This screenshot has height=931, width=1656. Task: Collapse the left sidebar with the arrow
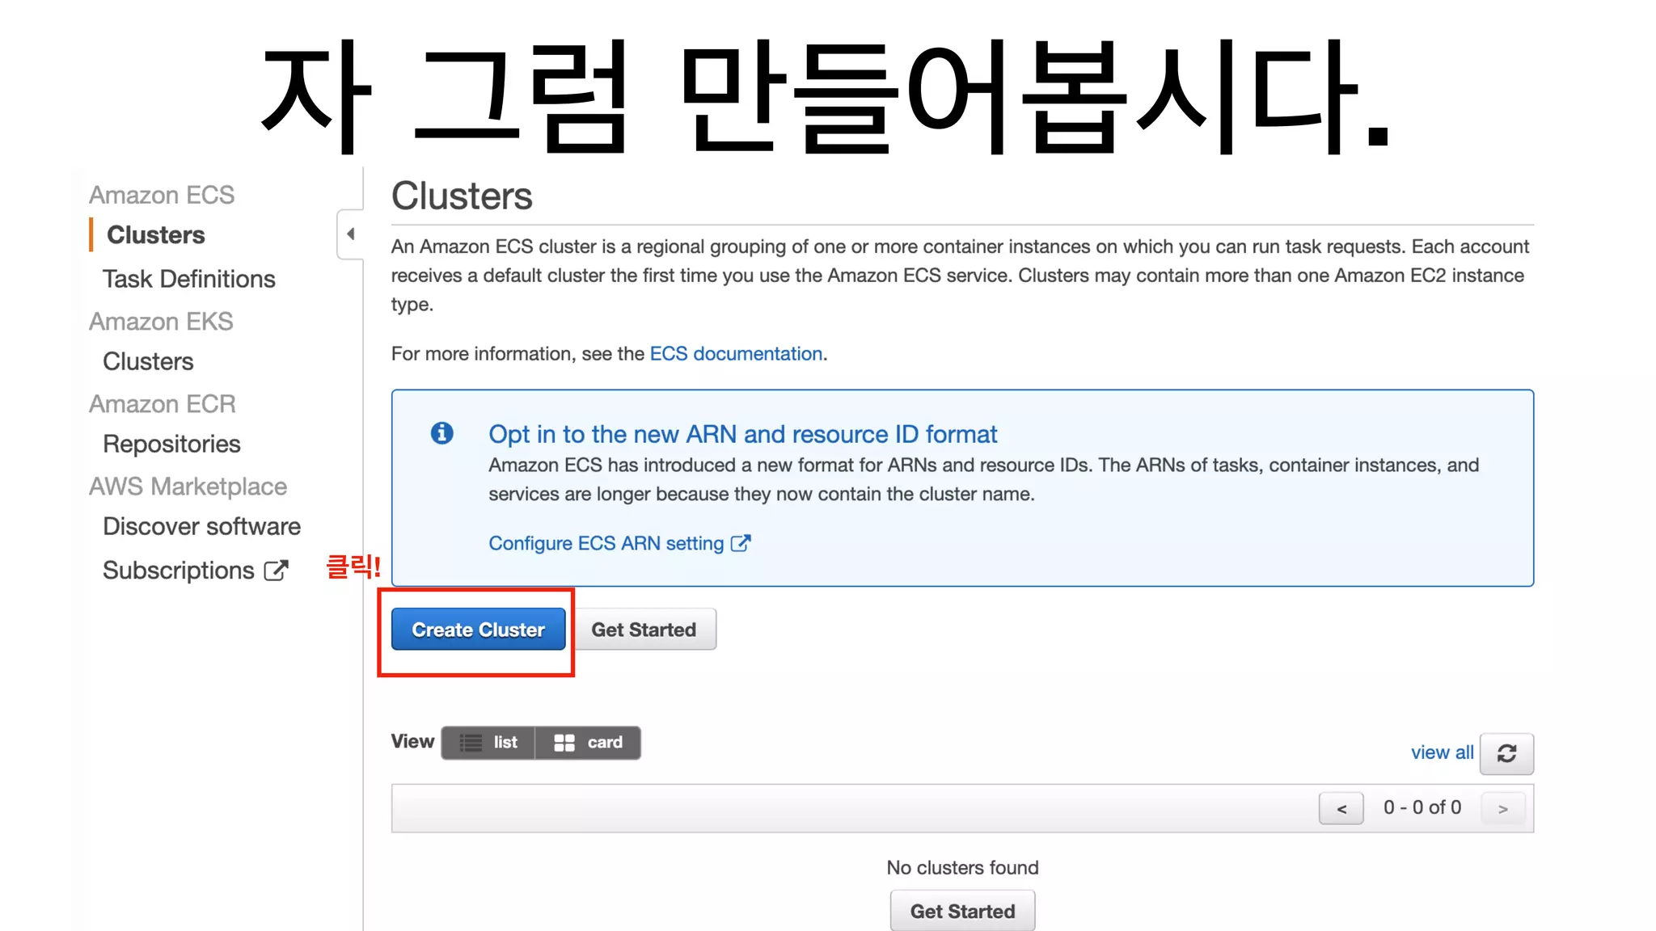pyautogui.click(x=350, y=234)
